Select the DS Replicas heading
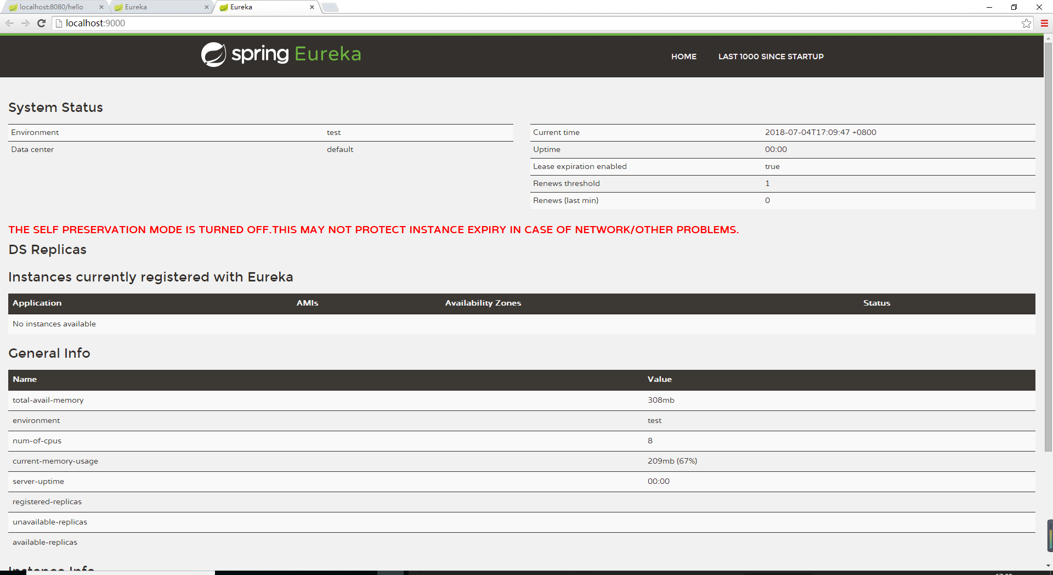This screenshot has height=575, width=1053. (47, 250)
